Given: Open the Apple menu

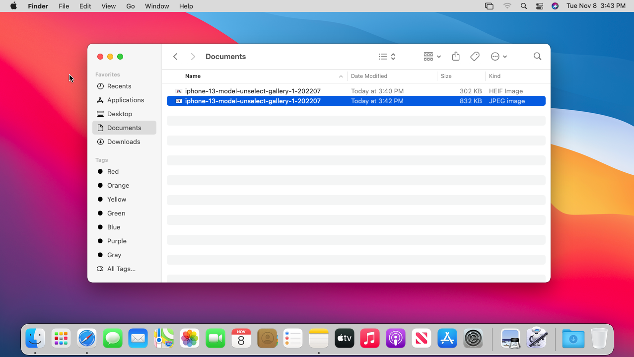Looking at the screenshot, I should [13, 6].
